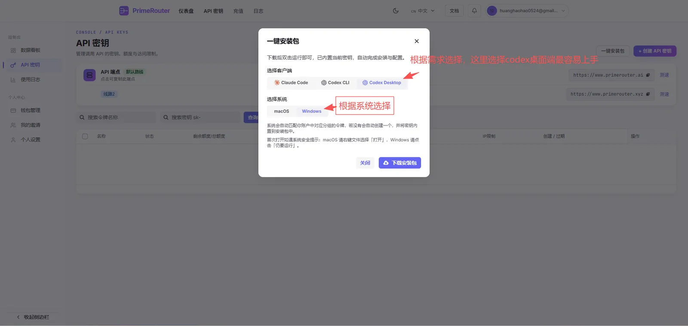Click the 线路2 route tag

coord(109,94)
